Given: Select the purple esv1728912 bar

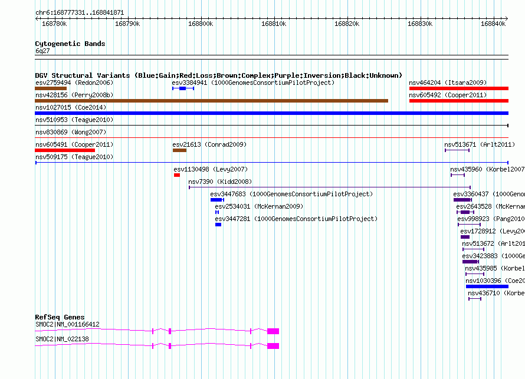Looking at the screenshot, I should click(465, 237).
